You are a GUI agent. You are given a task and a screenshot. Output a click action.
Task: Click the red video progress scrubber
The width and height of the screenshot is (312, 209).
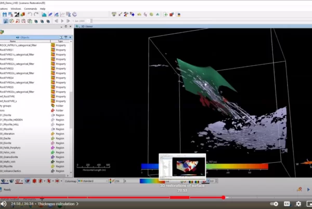point(224,197)
